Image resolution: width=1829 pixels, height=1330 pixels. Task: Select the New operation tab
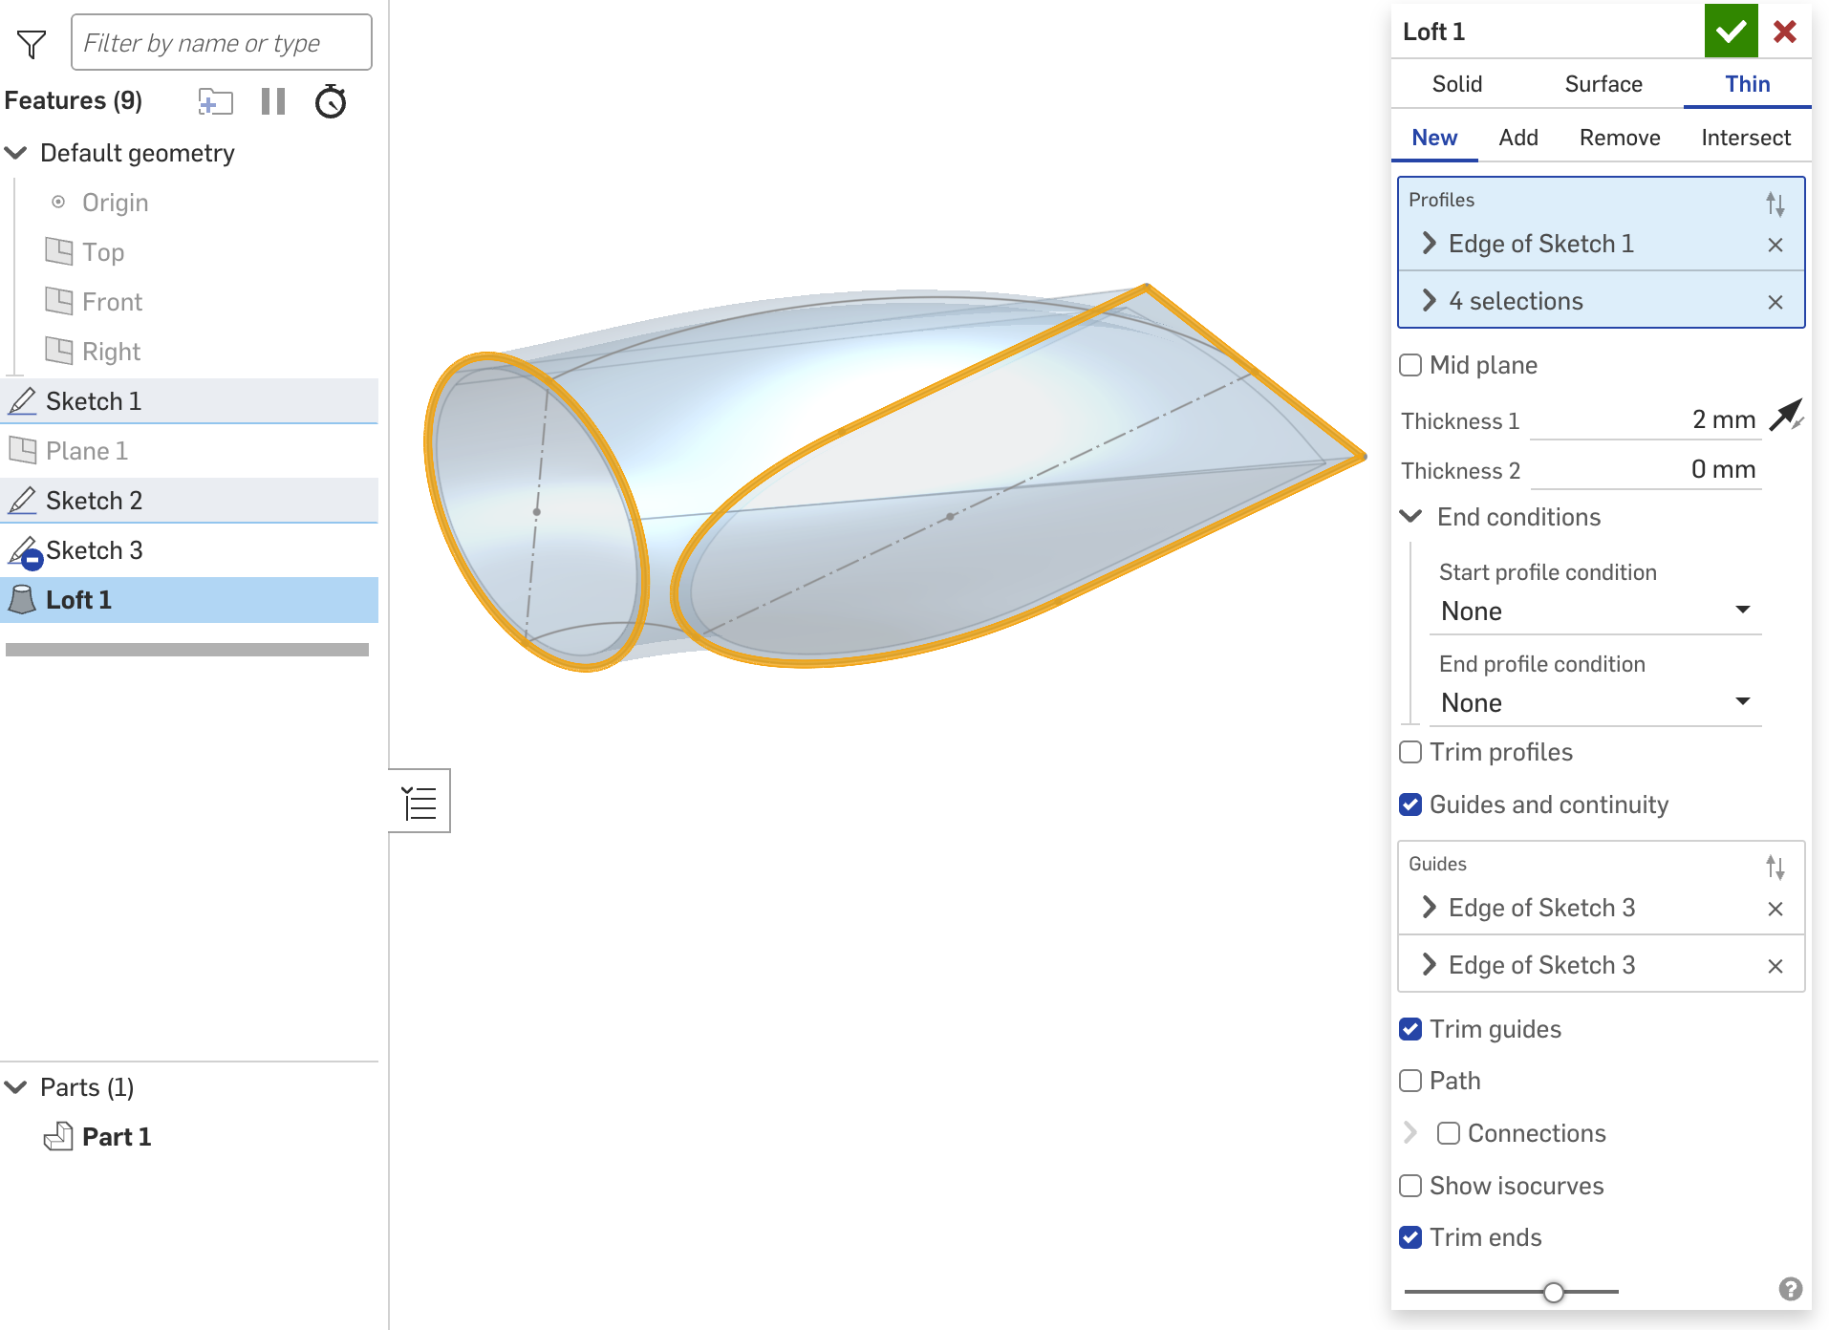[x=1434, y=138]
